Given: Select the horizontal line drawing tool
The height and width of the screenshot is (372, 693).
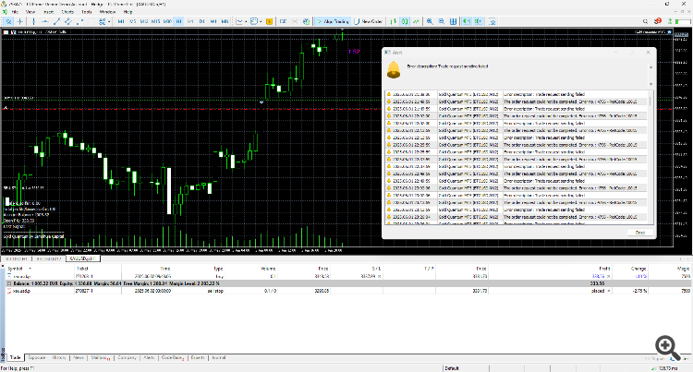Looking at the screenshot, I should point(45,21).
